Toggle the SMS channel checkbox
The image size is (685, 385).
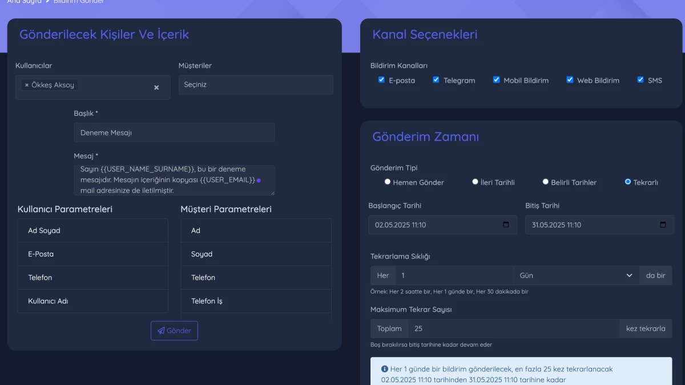tap(640, 80)
